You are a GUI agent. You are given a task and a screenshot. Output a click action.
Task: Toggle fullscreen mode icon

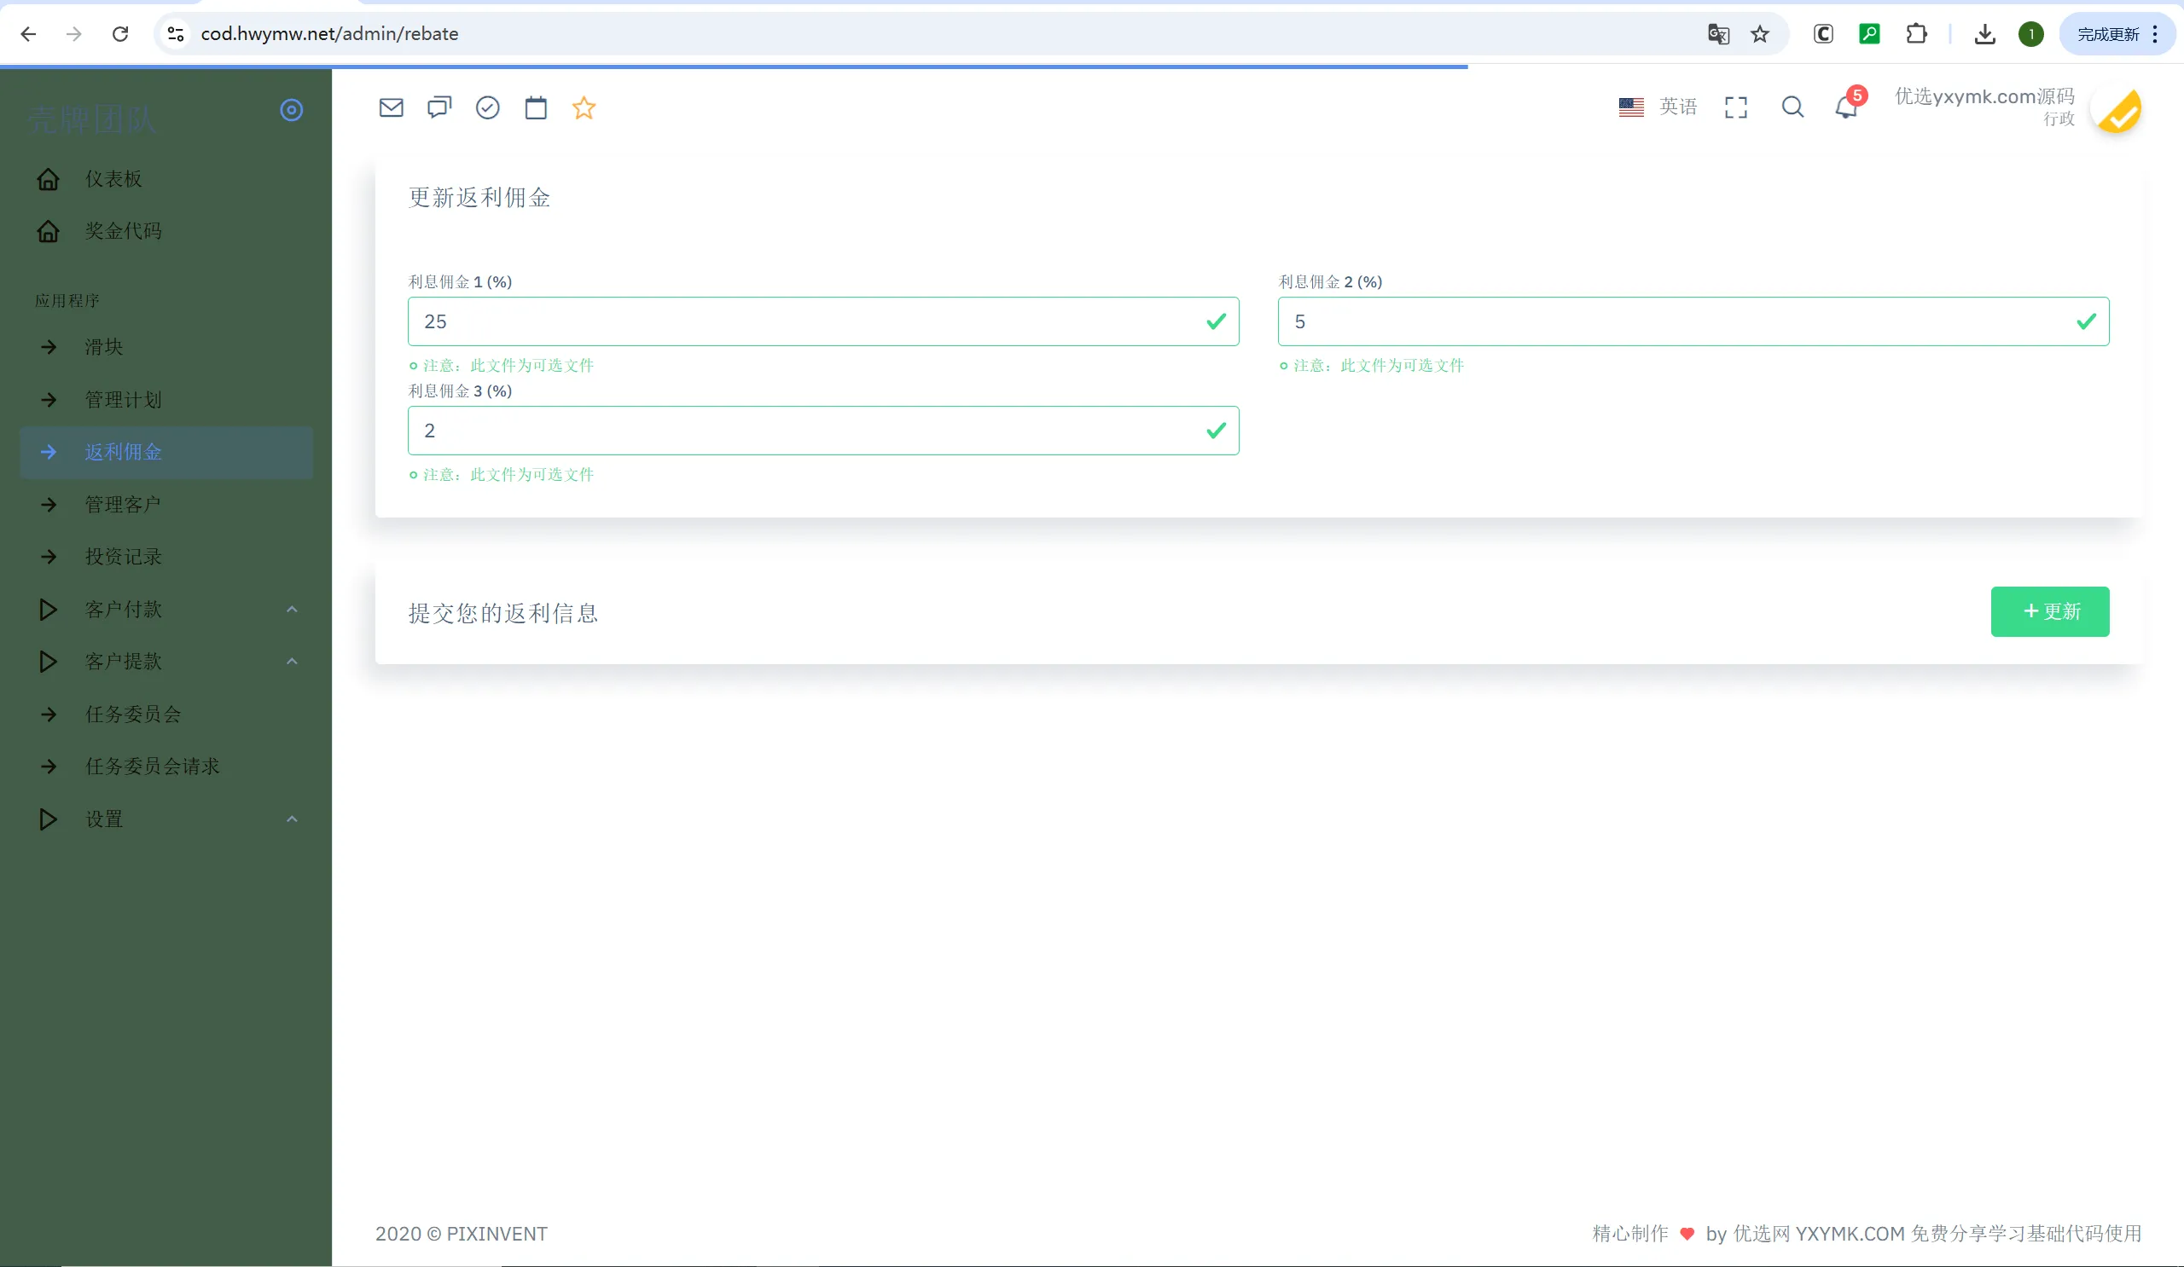[x=1736, y=107]
